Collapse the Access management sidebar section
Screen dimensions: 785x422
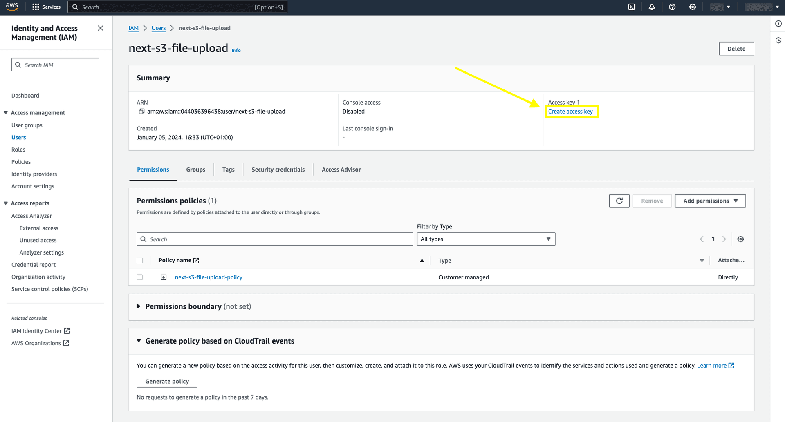point(5,112)
